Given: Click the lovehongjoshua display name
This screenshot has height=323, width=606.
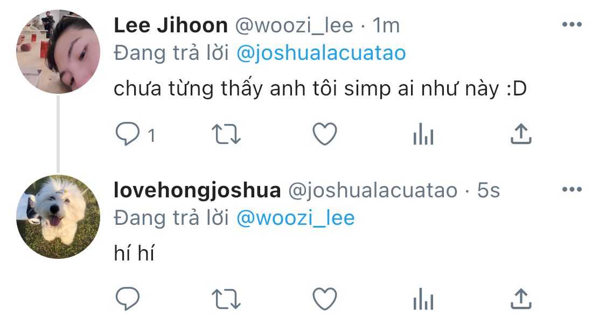Looking at the screenshot, I should pyautogui.click(x=198, y=190).
